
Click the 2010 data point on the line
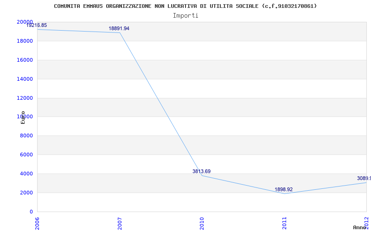pos(202,175)
